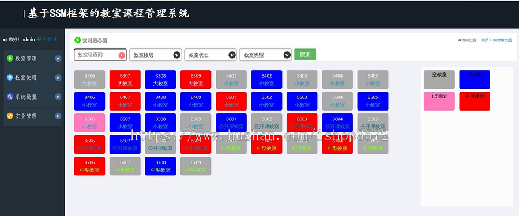Open the 教室楼层 dropdown

(x=156, y=55)
